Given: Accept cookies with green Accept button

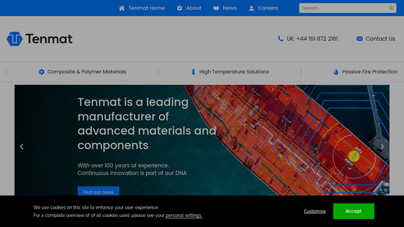Looking at the screenshot, I should tap(353, 211).
